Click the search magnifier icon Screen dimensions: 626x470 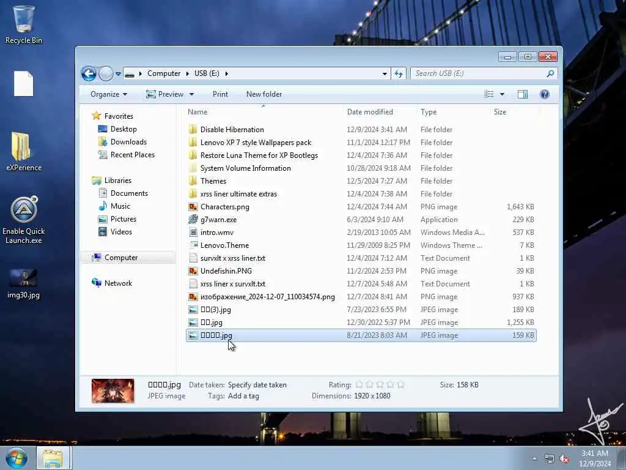point(550,73)
